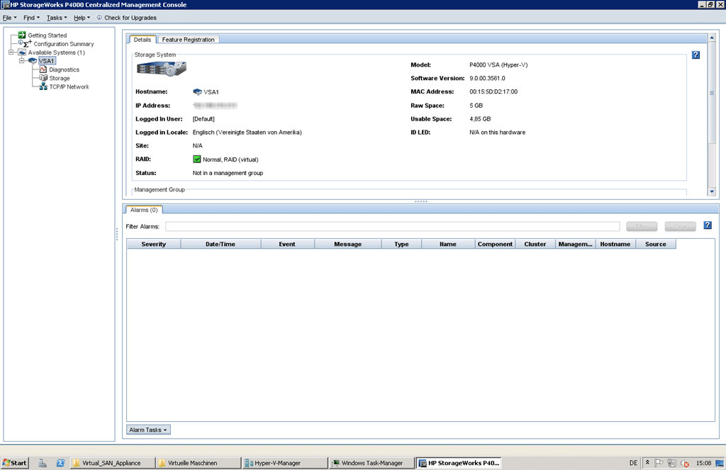
Task: Click the green RAID status check icon
Action: (x=197, y=160)
